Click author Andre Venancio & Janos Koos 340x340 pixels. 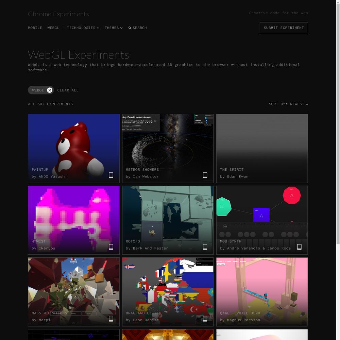click(259, 248)
